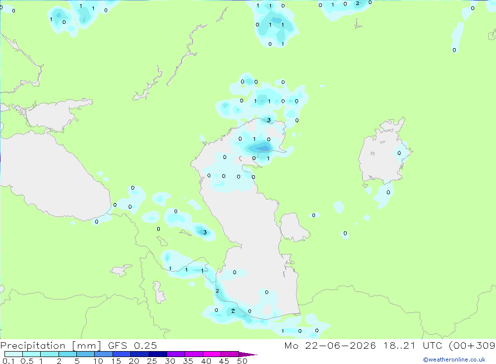This screenshot has width=496, height=364.
Task: Click the "Precipitation [mm]" title text
Action: [51, 346]
